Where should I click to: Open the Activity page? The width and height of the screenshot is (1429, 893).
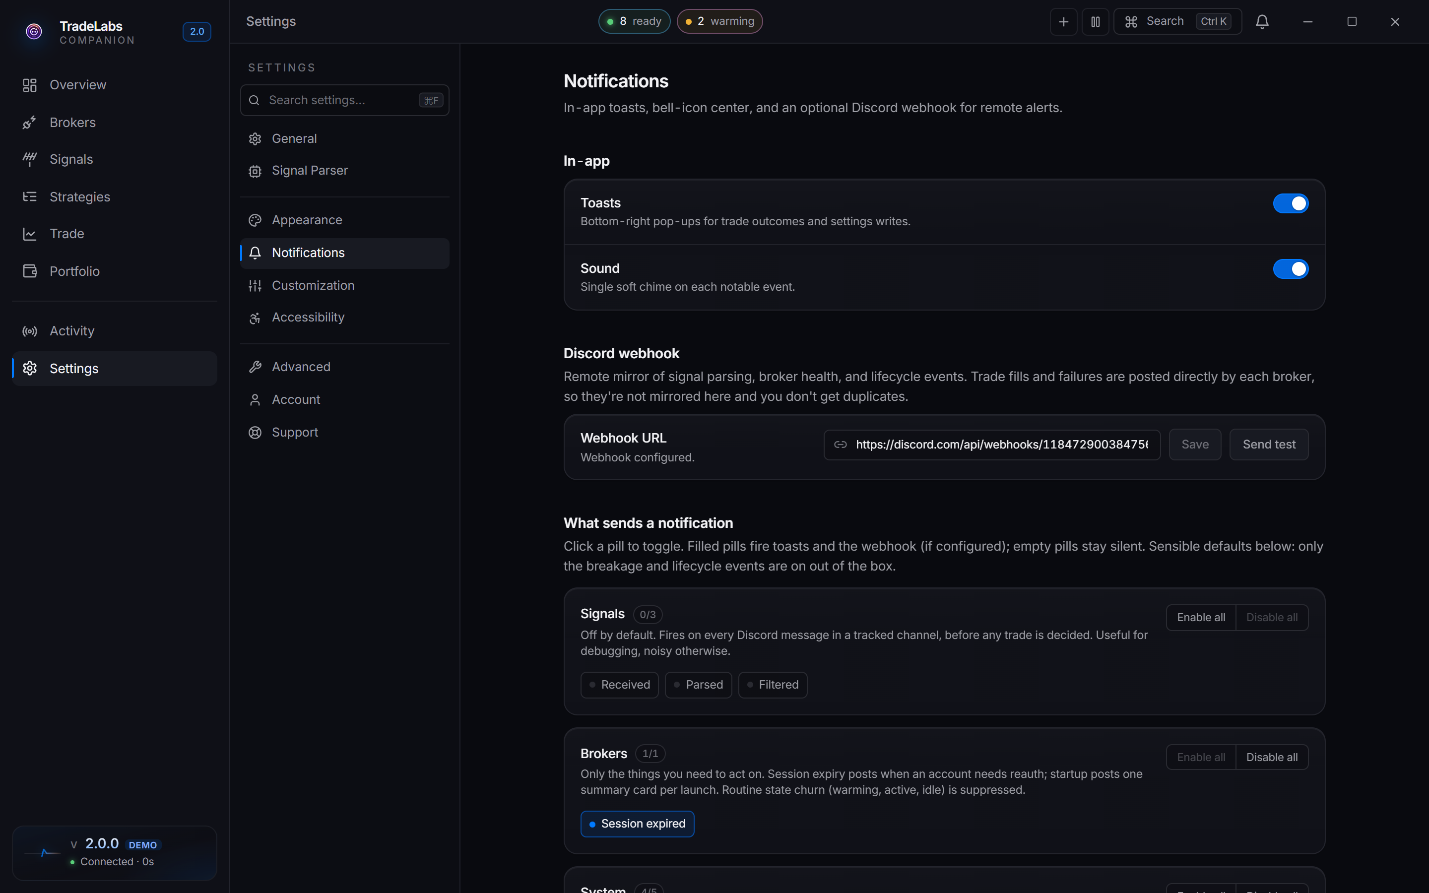click(x=114, y=331)
